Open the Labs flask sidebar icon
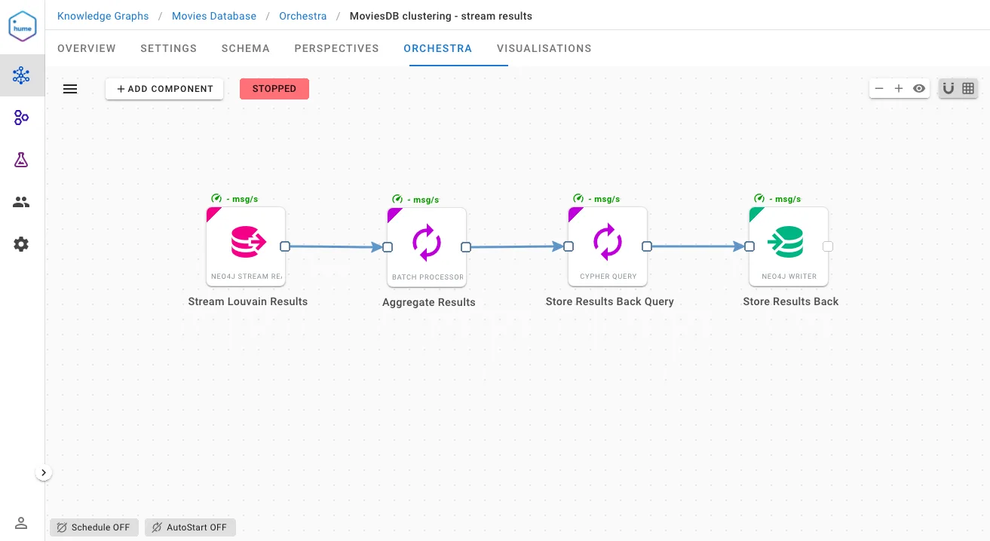 point(21,160)
